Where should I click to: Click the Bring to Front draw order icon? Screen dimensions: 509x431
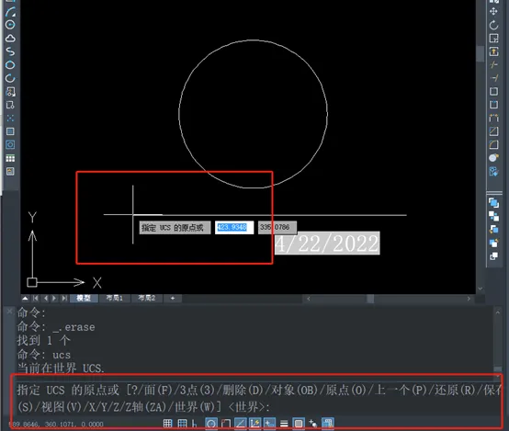(493, 203)
